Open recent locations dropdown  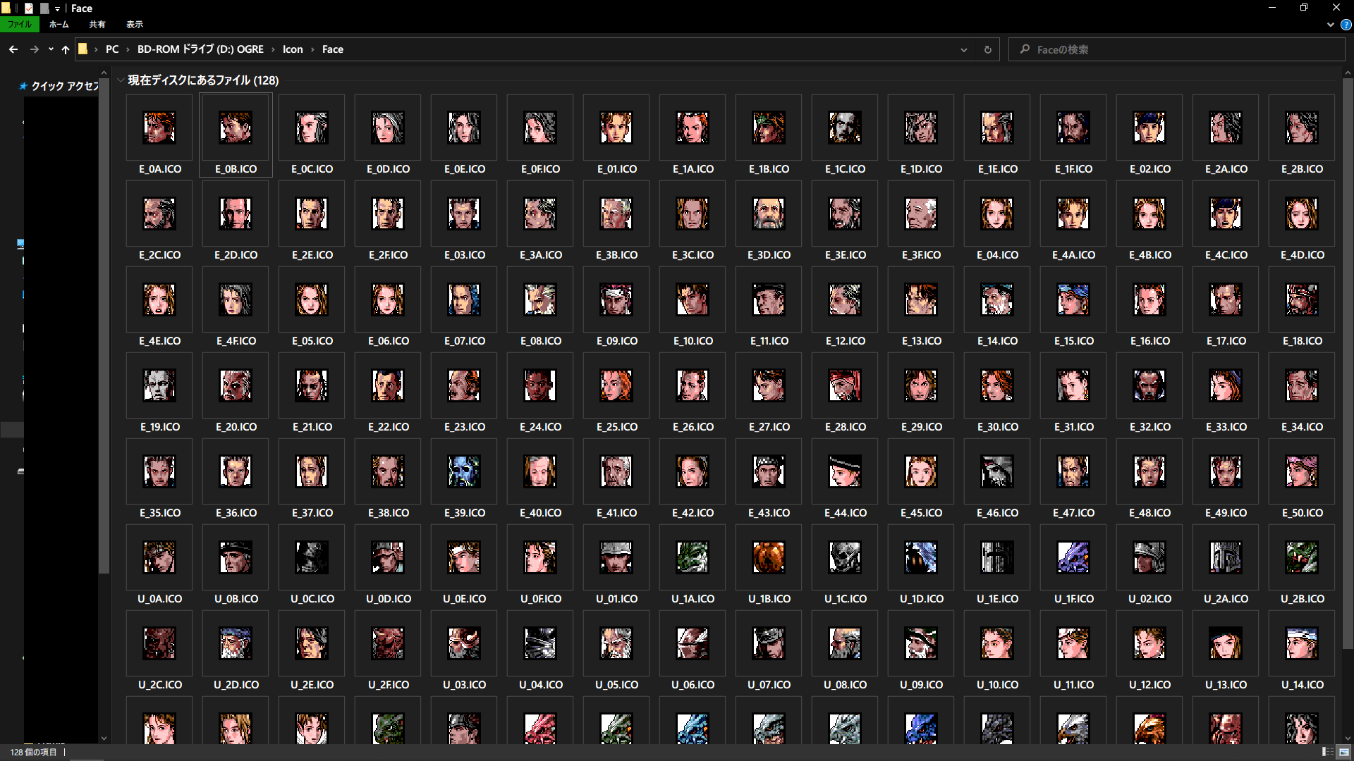(x=51, y=49)
